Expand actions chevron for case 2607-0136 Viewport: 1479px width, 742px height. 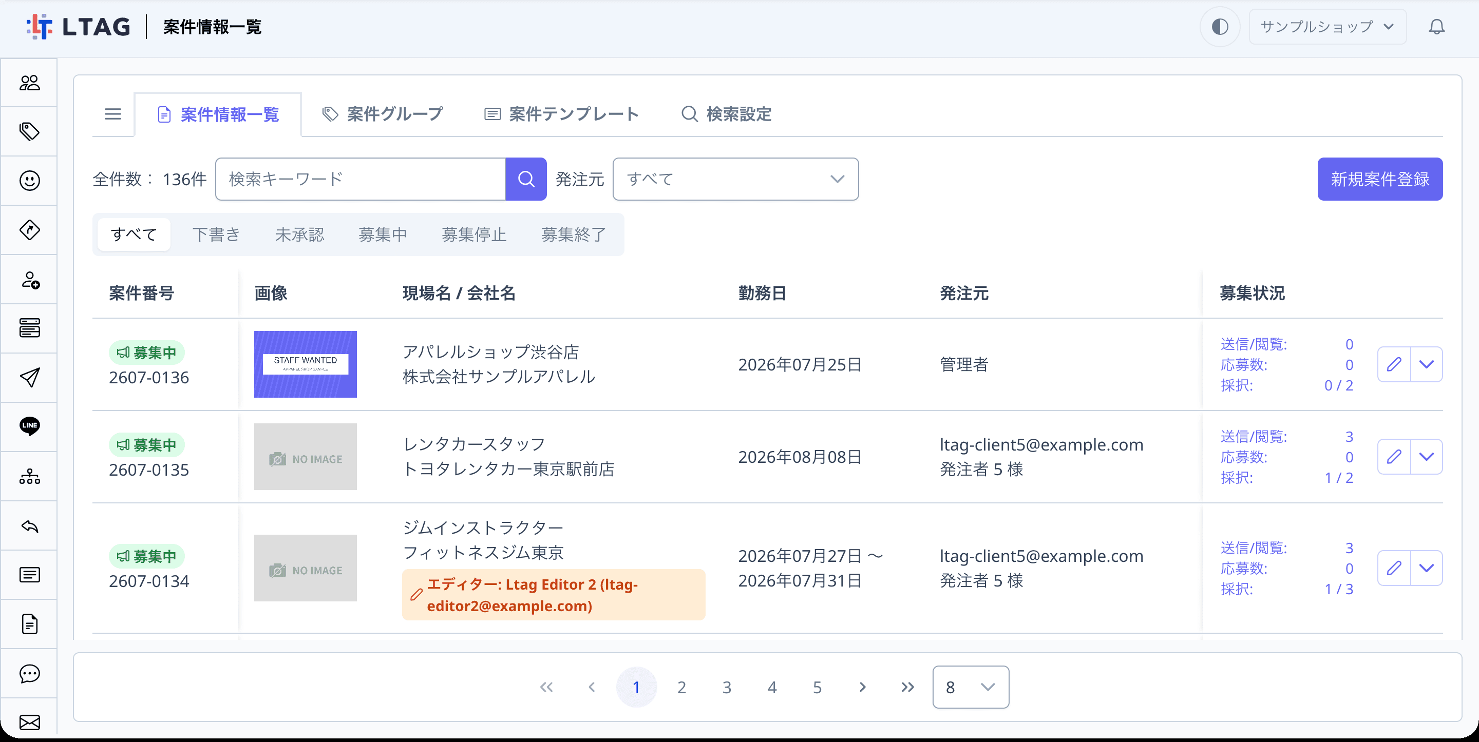coord(1427,364)
